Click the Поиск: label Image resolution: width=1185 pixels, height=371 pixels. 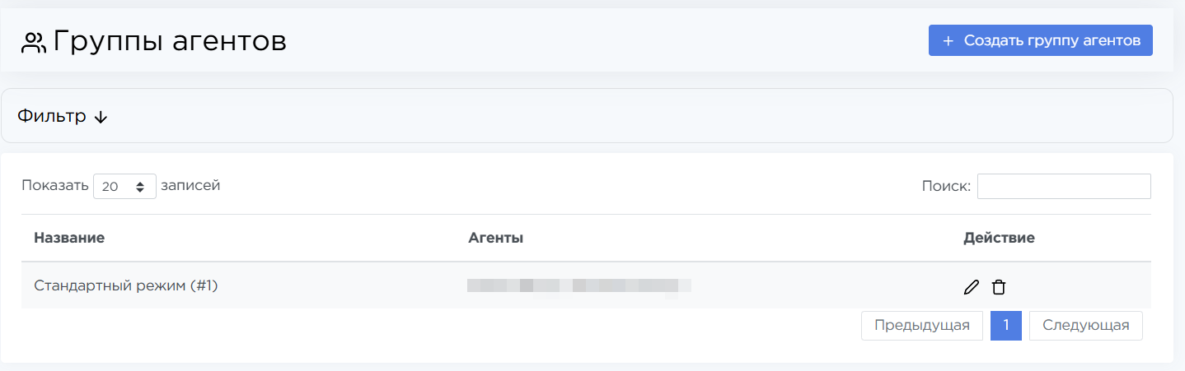[946, 187]
